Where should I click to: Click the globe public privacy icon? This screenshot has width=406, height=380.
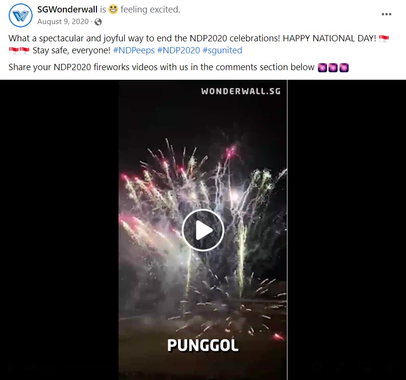[x=98, y=22]
